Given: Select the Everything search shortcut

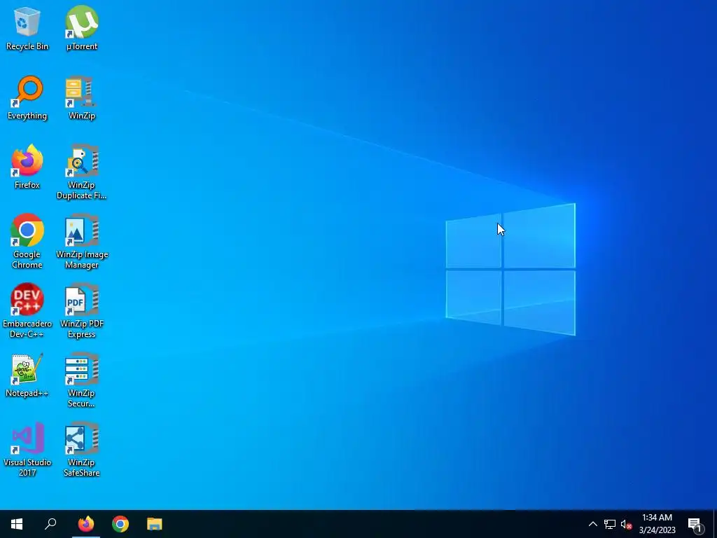Looking at the screenshot, I should [27, 98].
